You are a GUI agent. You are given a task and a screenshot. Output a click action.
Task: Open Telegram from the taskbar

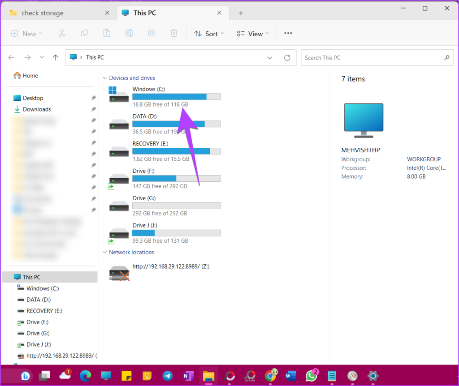pyautogui.click(x=167, y=376)
